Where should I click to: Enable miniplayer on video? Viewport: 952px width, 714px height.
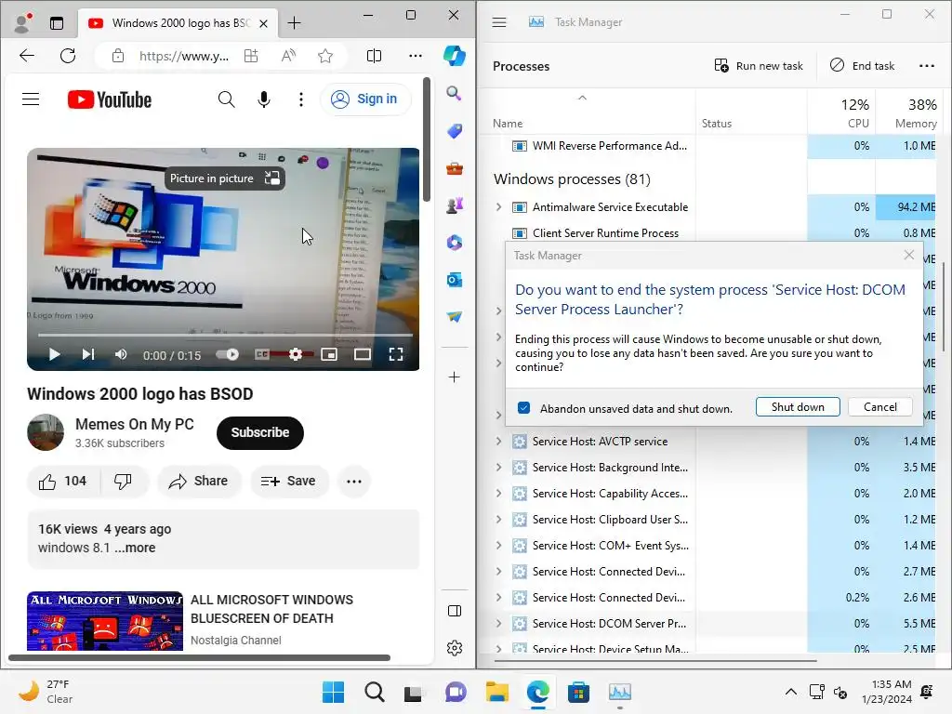(329, 354)
